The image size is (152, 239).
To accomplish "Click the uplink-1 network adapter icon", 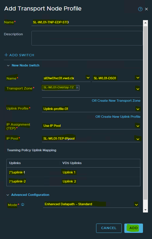I will point(11,173).
